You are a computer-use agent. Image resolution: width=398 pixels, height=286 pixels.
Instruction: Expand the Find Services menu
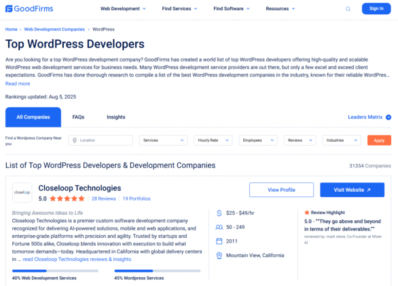(x=180, y=9)
